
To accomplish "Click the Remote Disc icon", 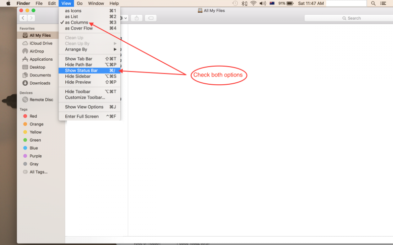I will click(x=25, y=99).
